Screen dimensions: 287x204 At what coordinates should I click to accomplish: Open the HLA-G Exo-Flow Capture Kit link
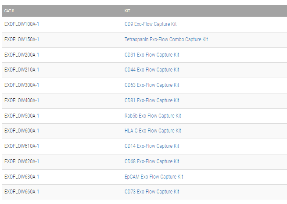pos(153,131)
